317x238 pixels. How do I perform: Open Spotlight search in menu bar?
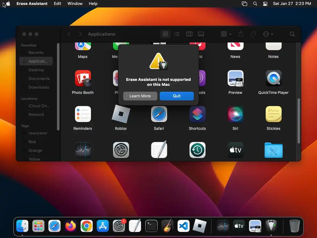click(255, 4)
